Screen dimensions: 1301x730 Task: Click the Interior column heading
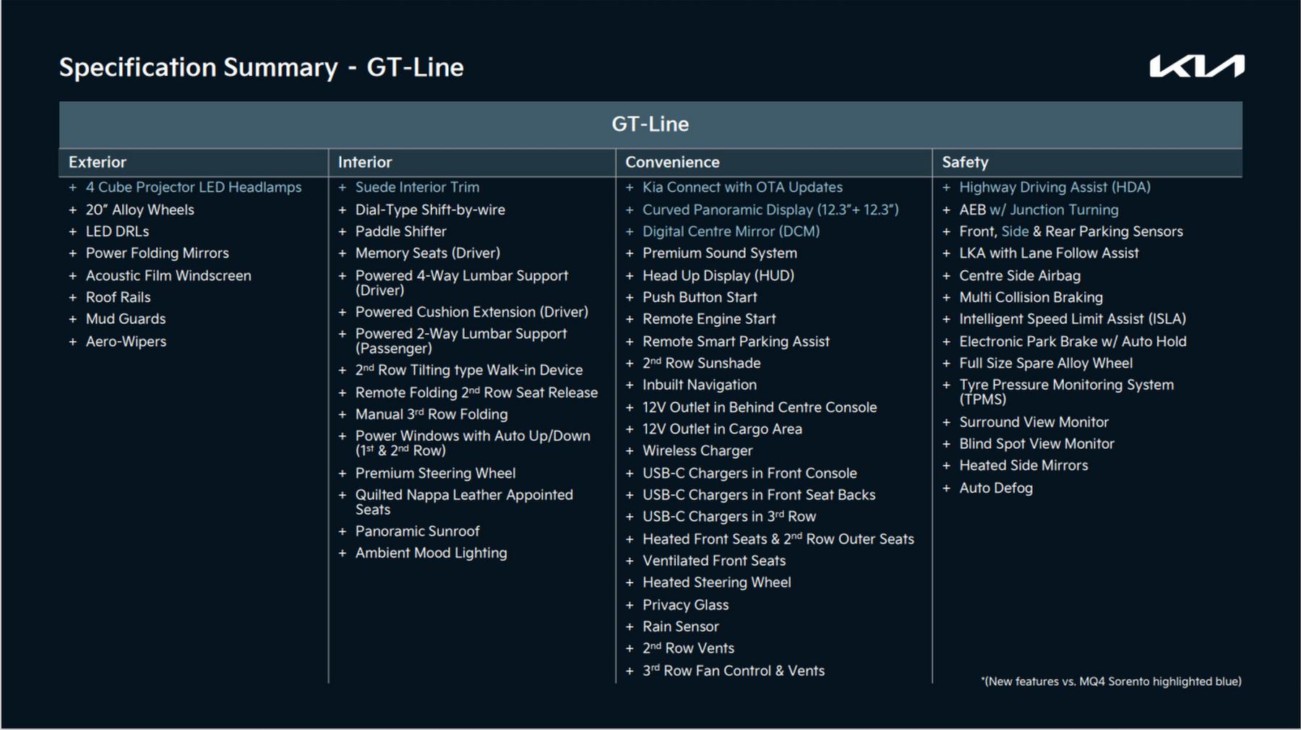(365, 163)
